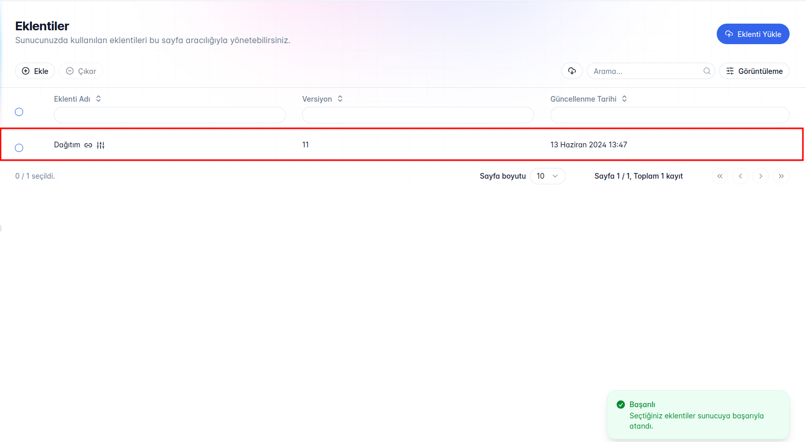Go to the first page
806x442 pixels.
click(x=720, y=176)
